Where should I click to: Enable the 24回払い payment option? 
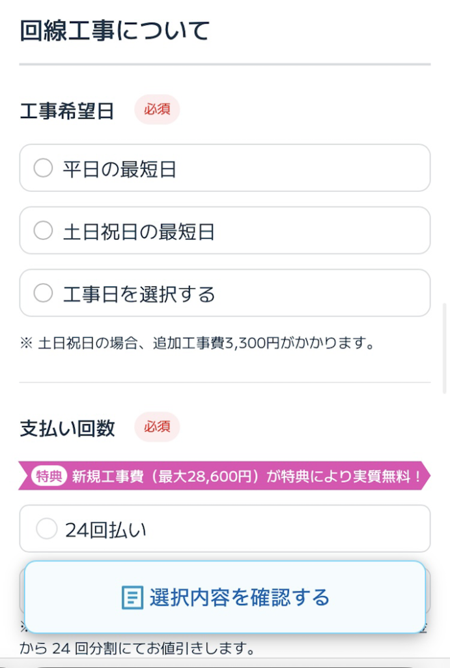[x=46, y=528]
